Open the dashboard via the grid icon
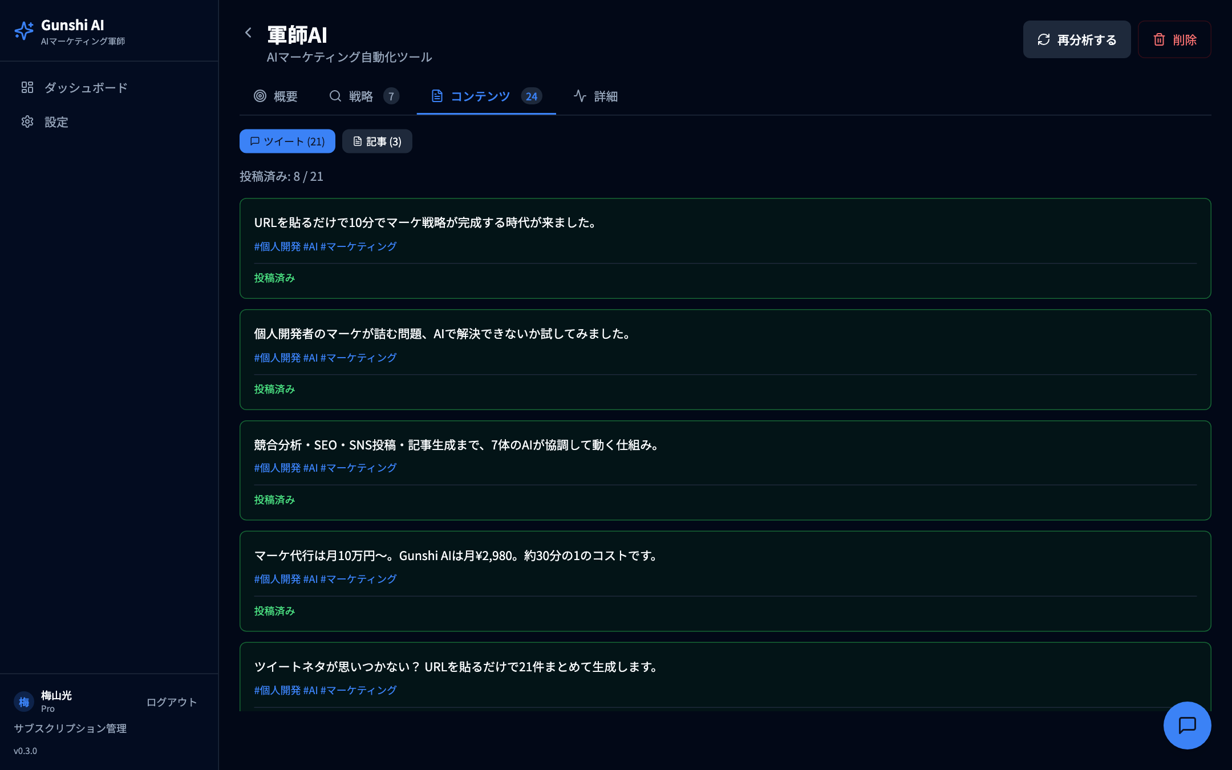This screenshot has width=1232, height=770. (27, 87)
